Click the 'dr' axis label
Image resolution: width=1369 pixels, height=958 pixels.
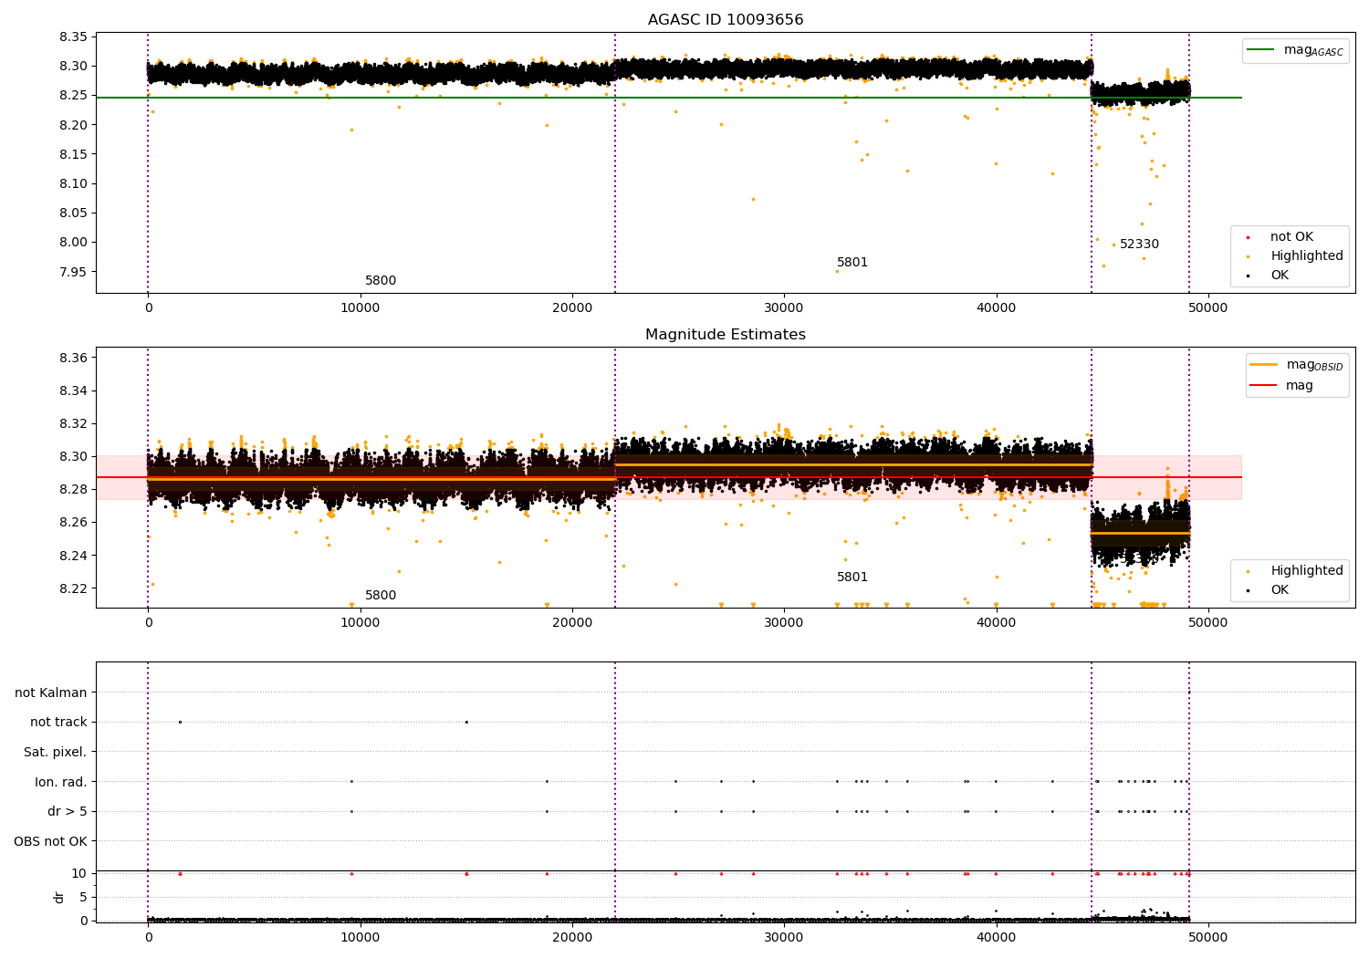click(59, 897)
